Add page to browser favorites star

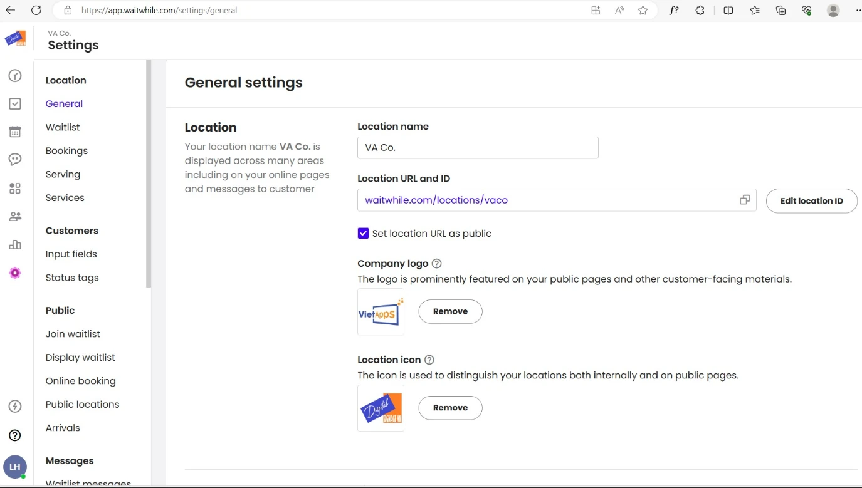pos(643,10)
